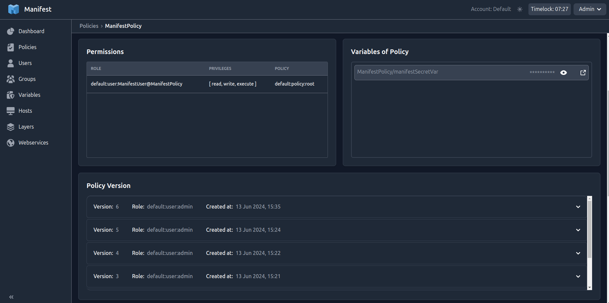Click the Version 6 row timestamp 15:35
The height and width of the screenshot is (303, 609).
pos(258,207)
